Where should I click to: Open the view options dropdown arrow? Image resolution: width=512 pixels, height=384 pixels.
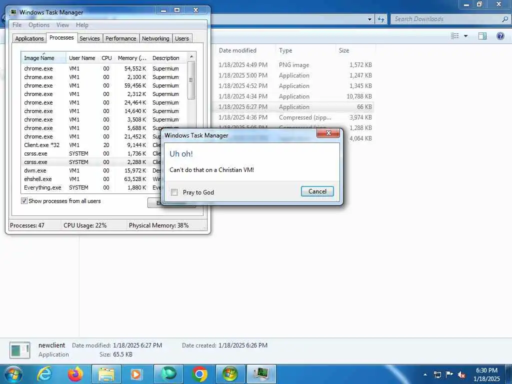pos(465,36)
